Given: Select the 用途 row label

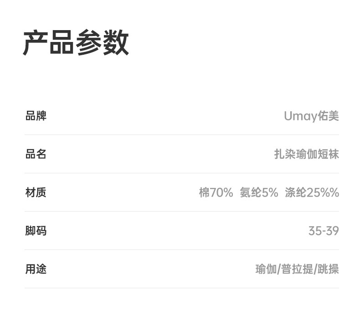Looking at the screenshot, I should tap(36, 269).
